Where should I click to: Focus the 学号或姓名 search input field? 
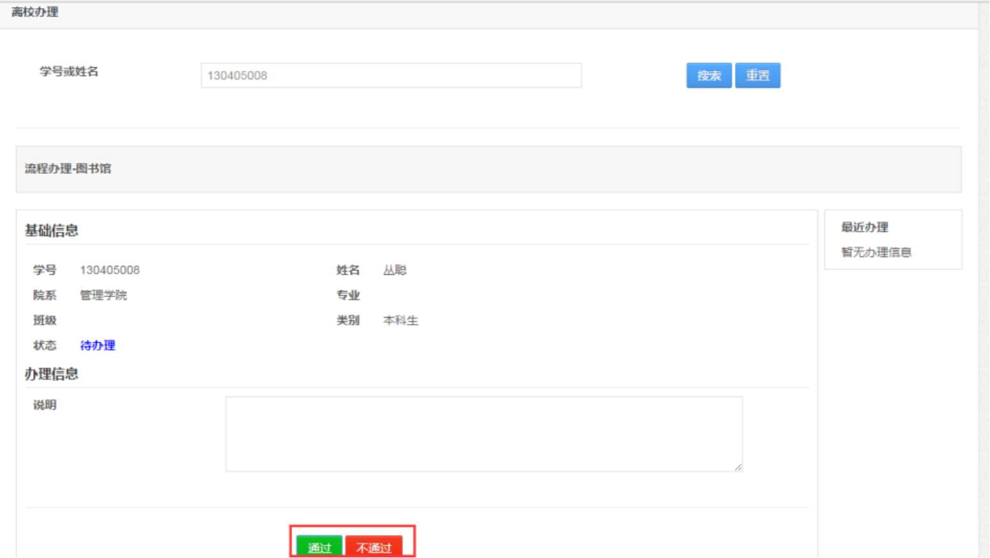pos(391,75)
